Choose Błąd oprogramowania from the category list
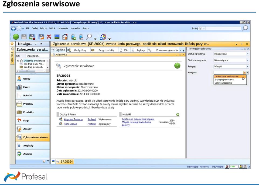Viewport: 259px width, 185px height. 230,80
